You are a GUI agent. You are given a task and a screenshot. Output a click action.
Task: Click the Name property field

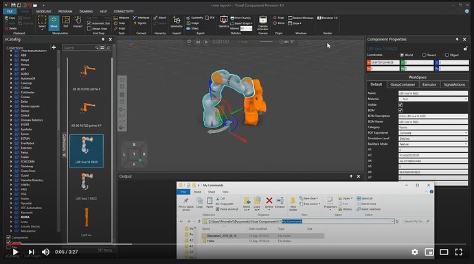[x=433, y=93]
